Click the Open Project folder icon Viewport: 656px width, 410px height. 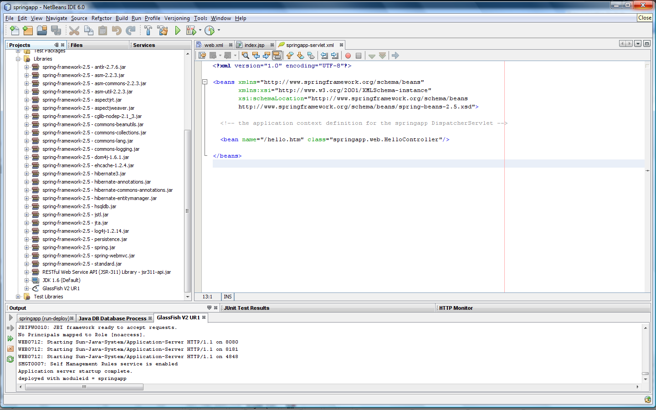(x=42, y=31)
